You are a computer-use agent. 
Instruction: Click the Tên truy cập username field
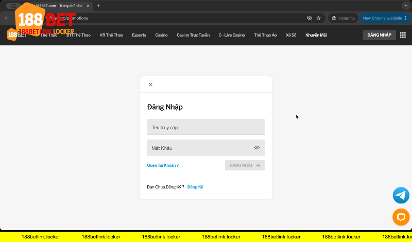point(205,127)
